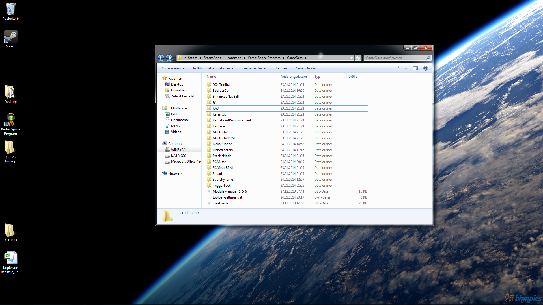The image size is (543, 305).
Task: Click the Neuer Ordner button
Action: [305, 68]
